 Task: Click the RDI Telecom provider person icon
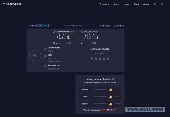pos(45,66)
